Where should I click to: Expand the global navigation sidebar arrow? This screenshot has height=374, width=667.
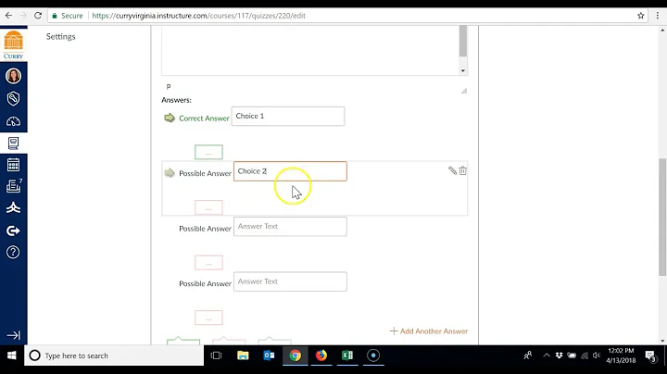[x=13, y=335]
